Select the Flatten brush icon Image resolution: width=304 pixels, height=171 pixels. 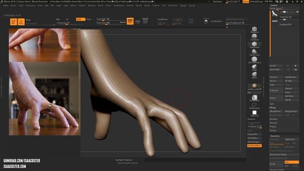pyautogui.click(x=254, y=52)
